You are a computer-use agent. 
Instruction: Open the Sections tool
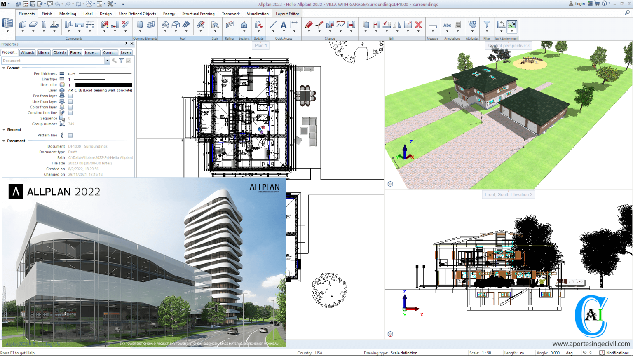244,25
